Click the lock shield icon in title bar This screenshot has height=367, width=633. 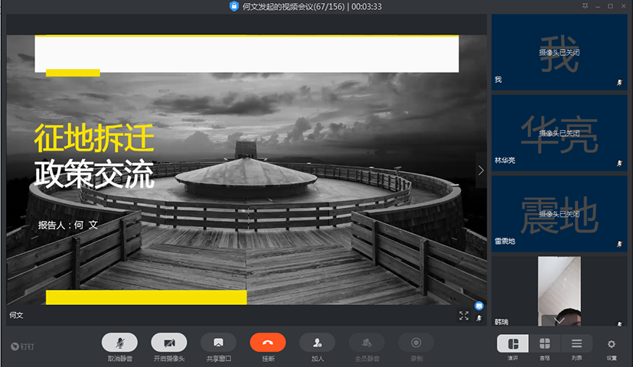234,6
